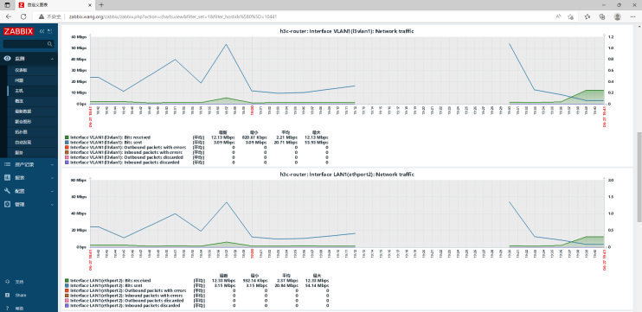Open the tab actions icon at window corner

(8, 5)
